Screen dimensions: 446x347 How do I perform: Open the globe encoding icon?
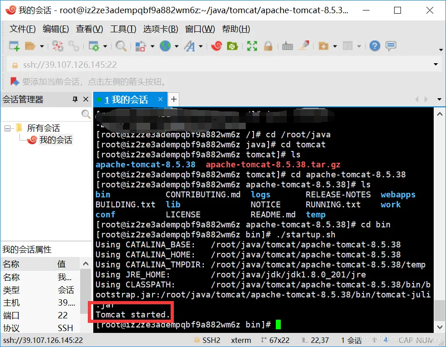(x=165, y=46)
